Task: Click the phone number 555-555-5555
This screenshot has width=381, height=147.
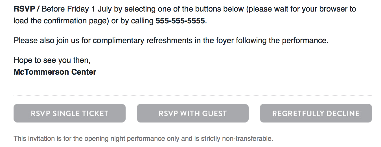Action: 180,21
